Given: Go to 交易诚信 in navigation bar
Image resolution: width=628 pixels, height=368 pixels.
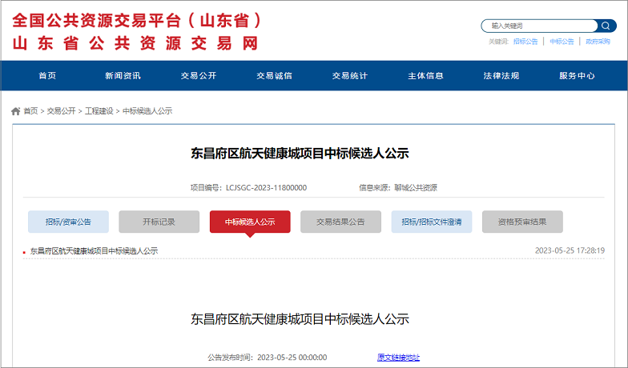Looking at the screenshot, I should tap(274, 76).
